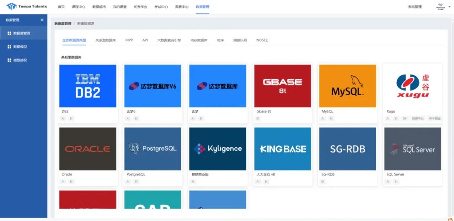454x221 pixels.
Task: Select the GBASE 8t logo tile
Action: [x=282, y=86]
